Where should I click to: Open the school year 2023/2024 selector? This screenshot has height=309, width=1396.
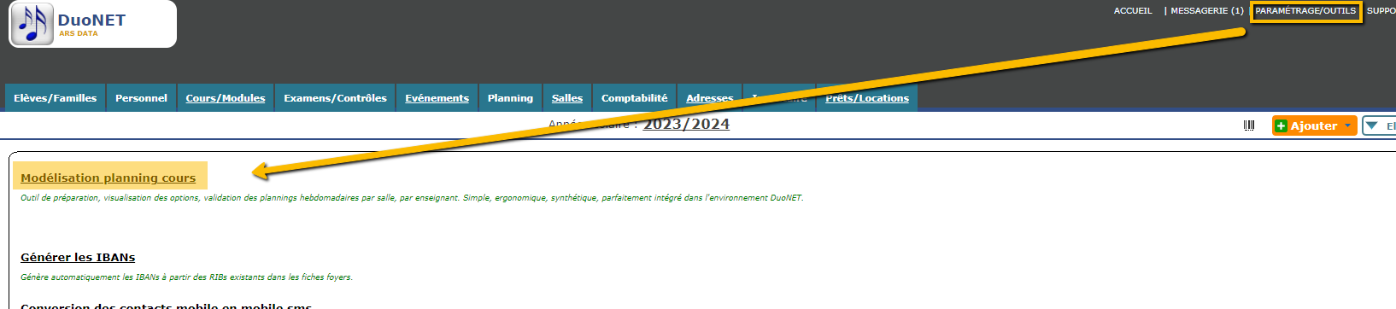pyautogui.click(x=686, y=124)
